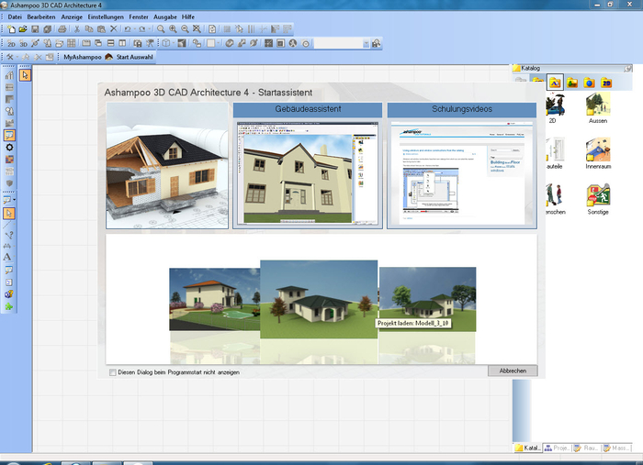Click the Abbrechen button
The image size is (643, 465).
click(513, 371)
